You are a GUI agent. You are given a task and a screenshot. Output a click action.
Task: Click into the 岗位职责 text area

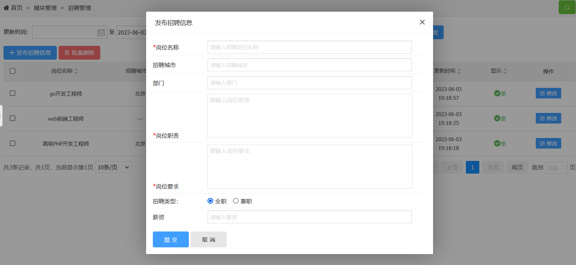(310, 116)
